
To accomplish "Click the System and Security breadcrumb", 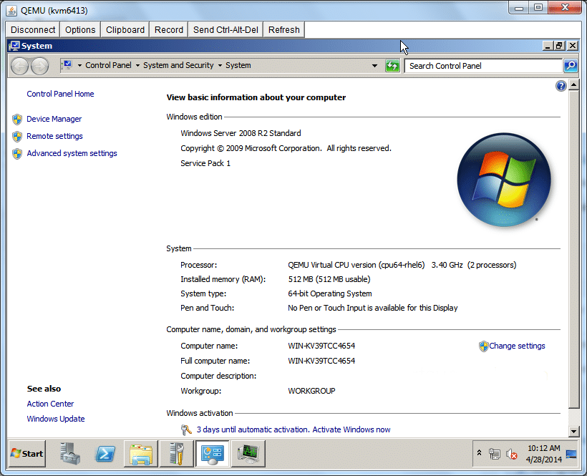I will [178, 65].
